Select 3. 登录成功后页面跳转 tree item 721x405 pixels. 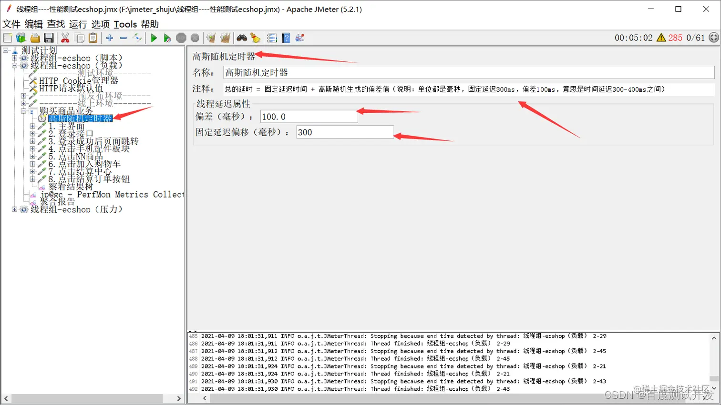93,141
